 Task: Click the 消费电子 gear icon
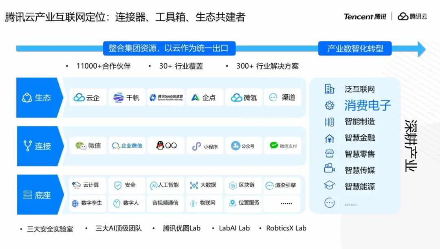(x=330, y=105)
